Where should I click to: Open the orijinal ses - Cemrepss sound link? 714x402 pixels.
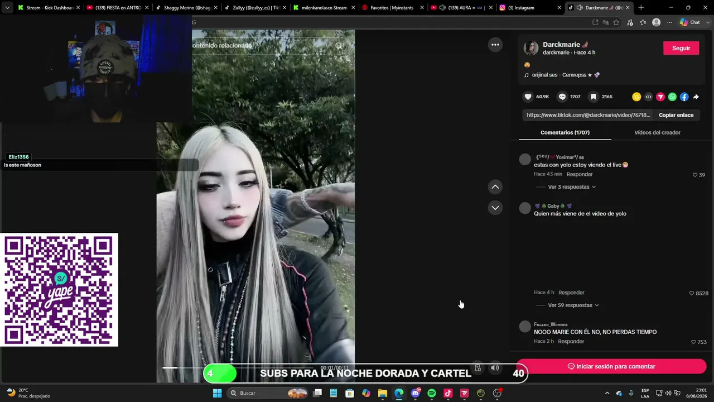click(x=566, y=75)
